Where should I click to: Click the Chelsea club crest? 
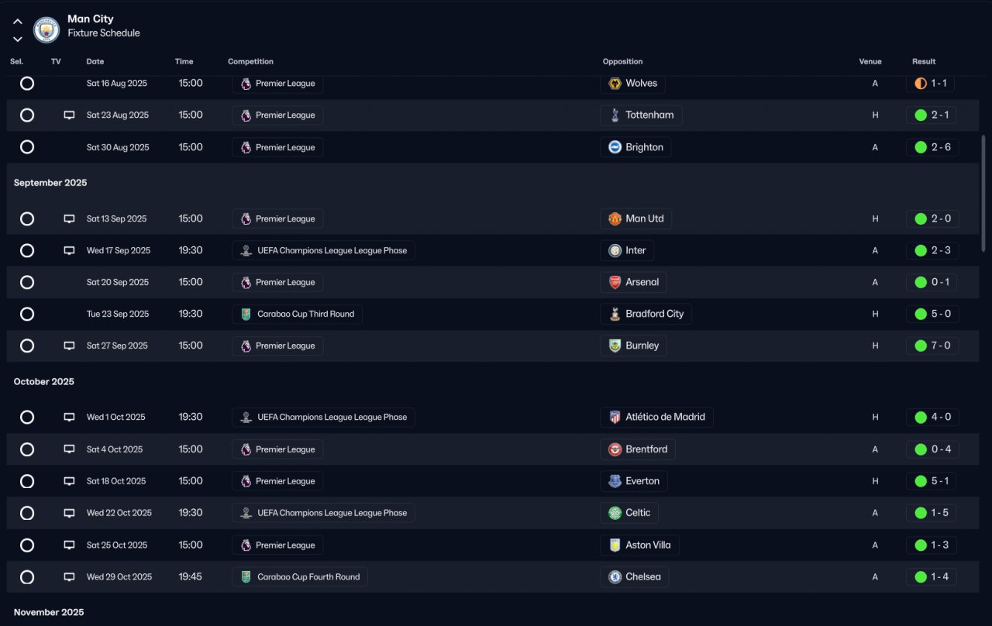pos(615,576)
